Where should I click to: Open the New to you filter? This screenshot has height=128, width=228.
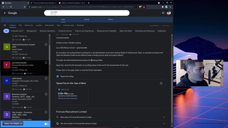tap(29, 25)
